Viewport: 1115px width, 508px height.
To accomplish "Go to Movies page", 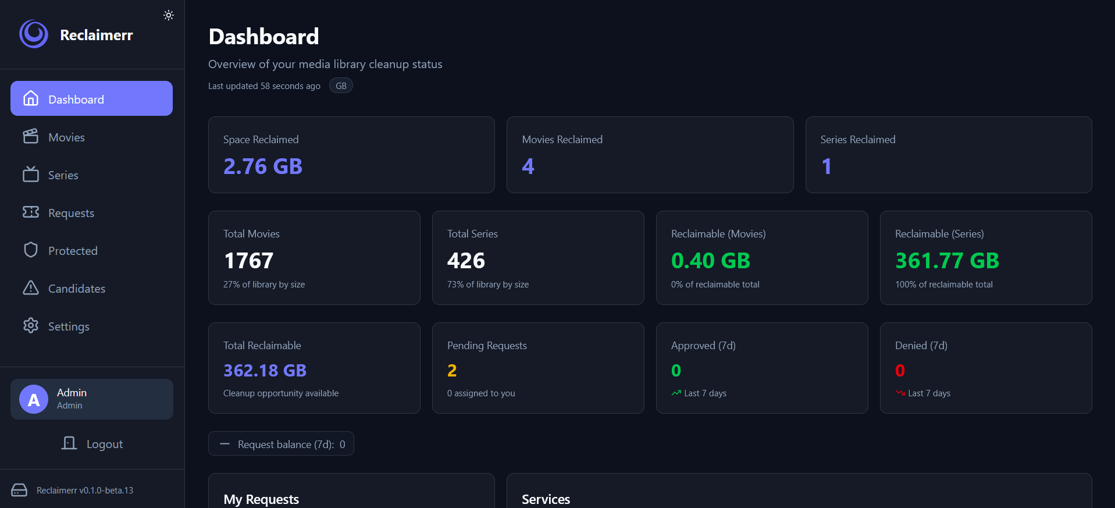I will click(91, 137).
